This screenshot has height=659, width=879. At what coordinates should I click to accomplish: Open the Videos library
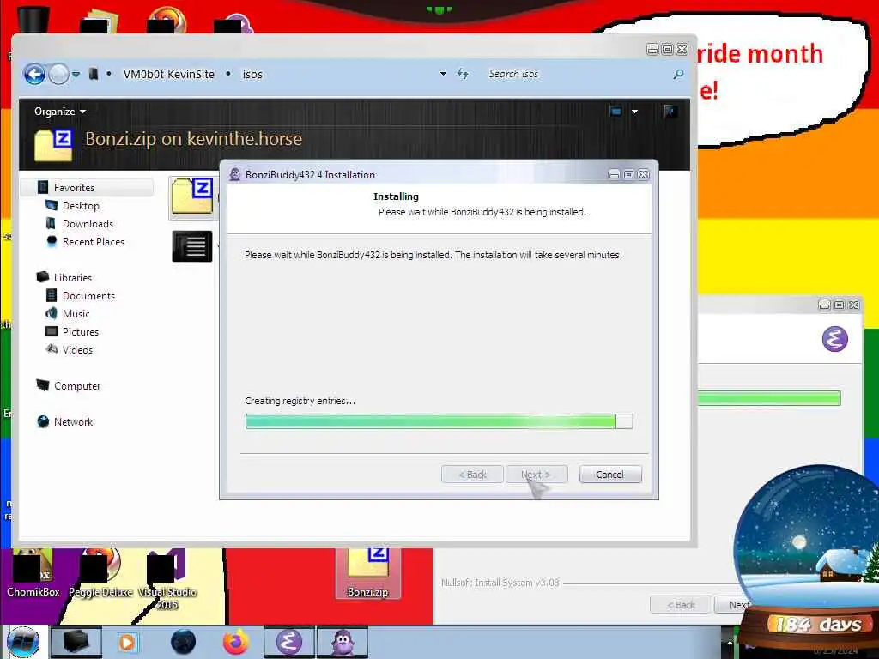click(77, 350)
